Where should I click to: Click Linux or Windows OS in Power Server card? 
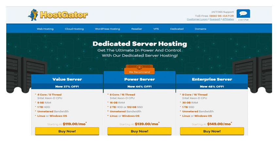click(125, 116)
